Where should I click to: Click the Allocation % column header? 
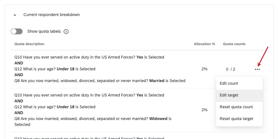(x=204, y=44)
